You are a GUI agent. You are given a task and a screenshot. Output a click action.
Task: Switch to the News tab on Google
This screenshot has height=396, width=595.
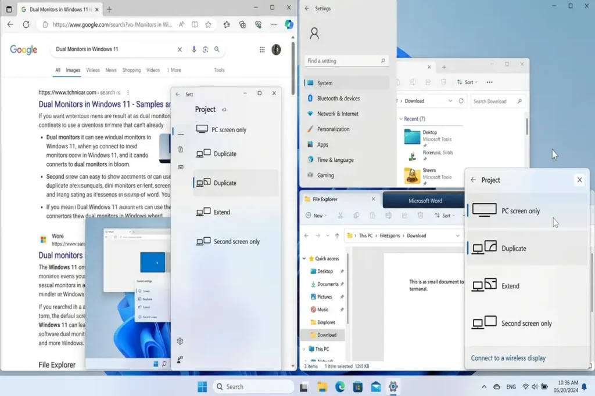click(x=111, y=70)
